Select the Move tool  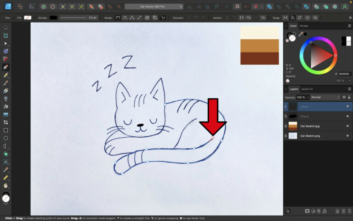point(6,28)
